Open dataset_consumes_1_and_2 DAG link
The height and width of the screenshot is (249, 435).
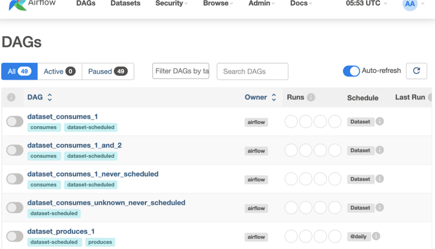coord(74,146)
